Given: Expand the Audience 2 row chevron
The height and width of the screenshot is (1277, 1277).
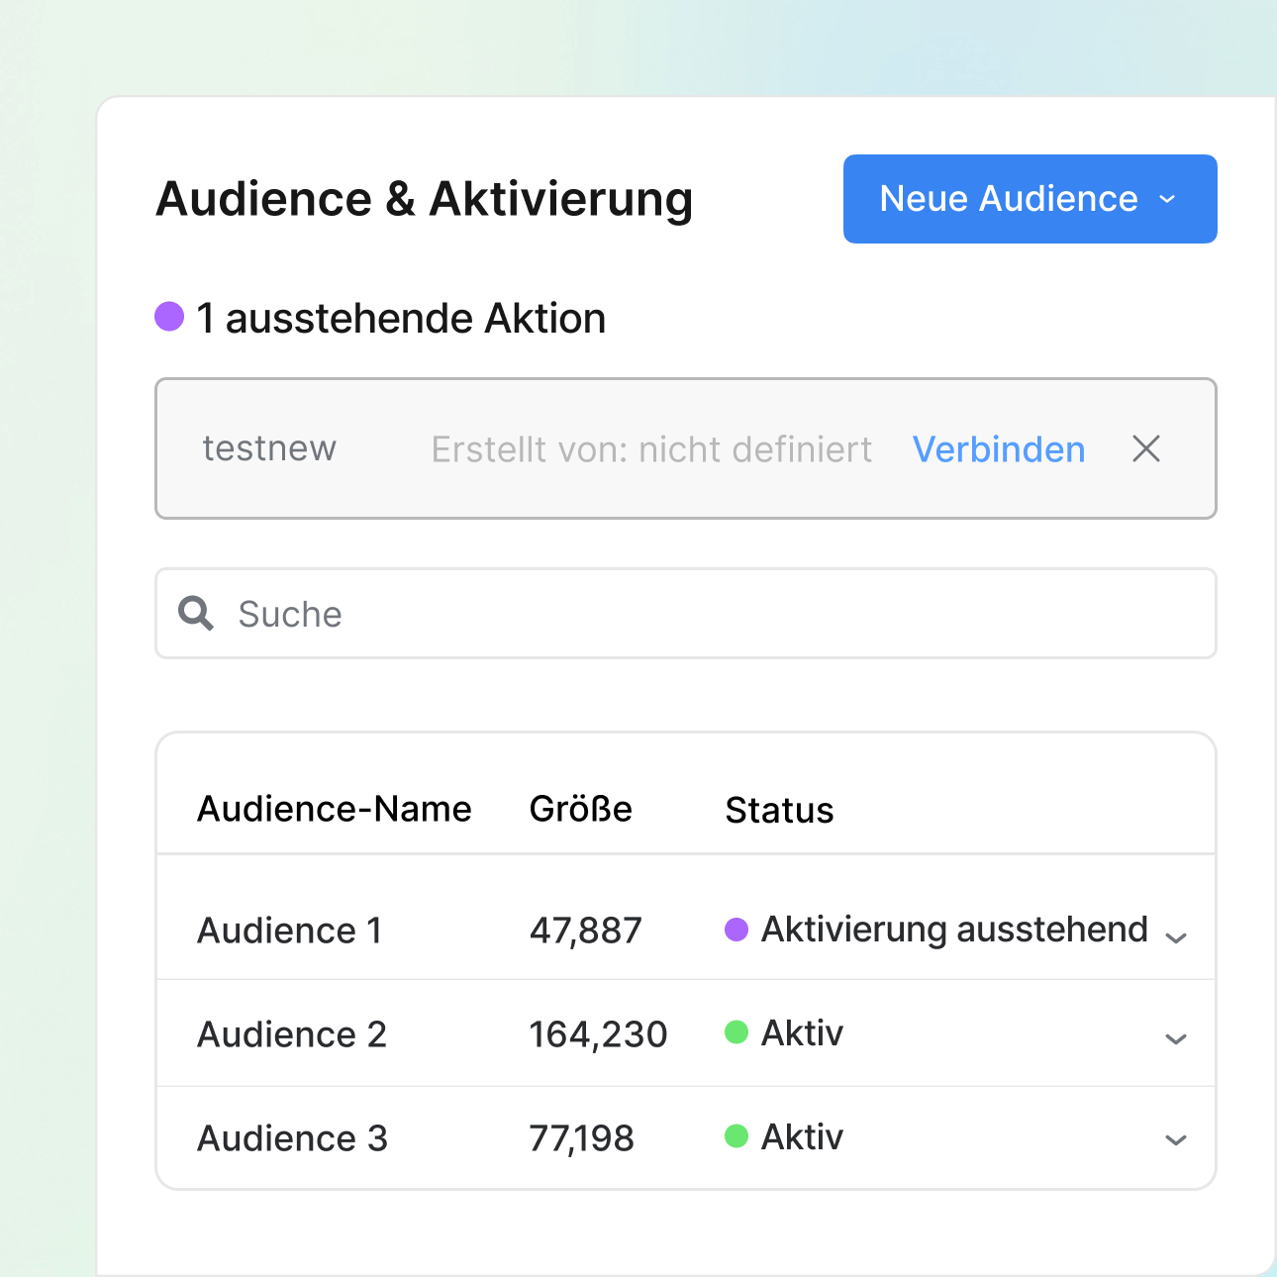Looking at the screenshot, I should (x=1176, y=1038).
